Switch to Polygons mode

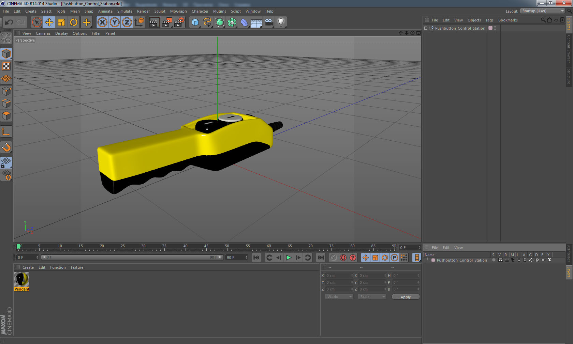(6, 116)
